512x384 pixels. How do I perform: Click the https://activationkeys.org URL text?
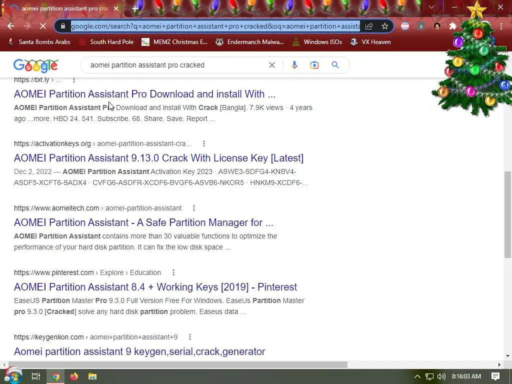pyautogui.click(x=52, y=143)
